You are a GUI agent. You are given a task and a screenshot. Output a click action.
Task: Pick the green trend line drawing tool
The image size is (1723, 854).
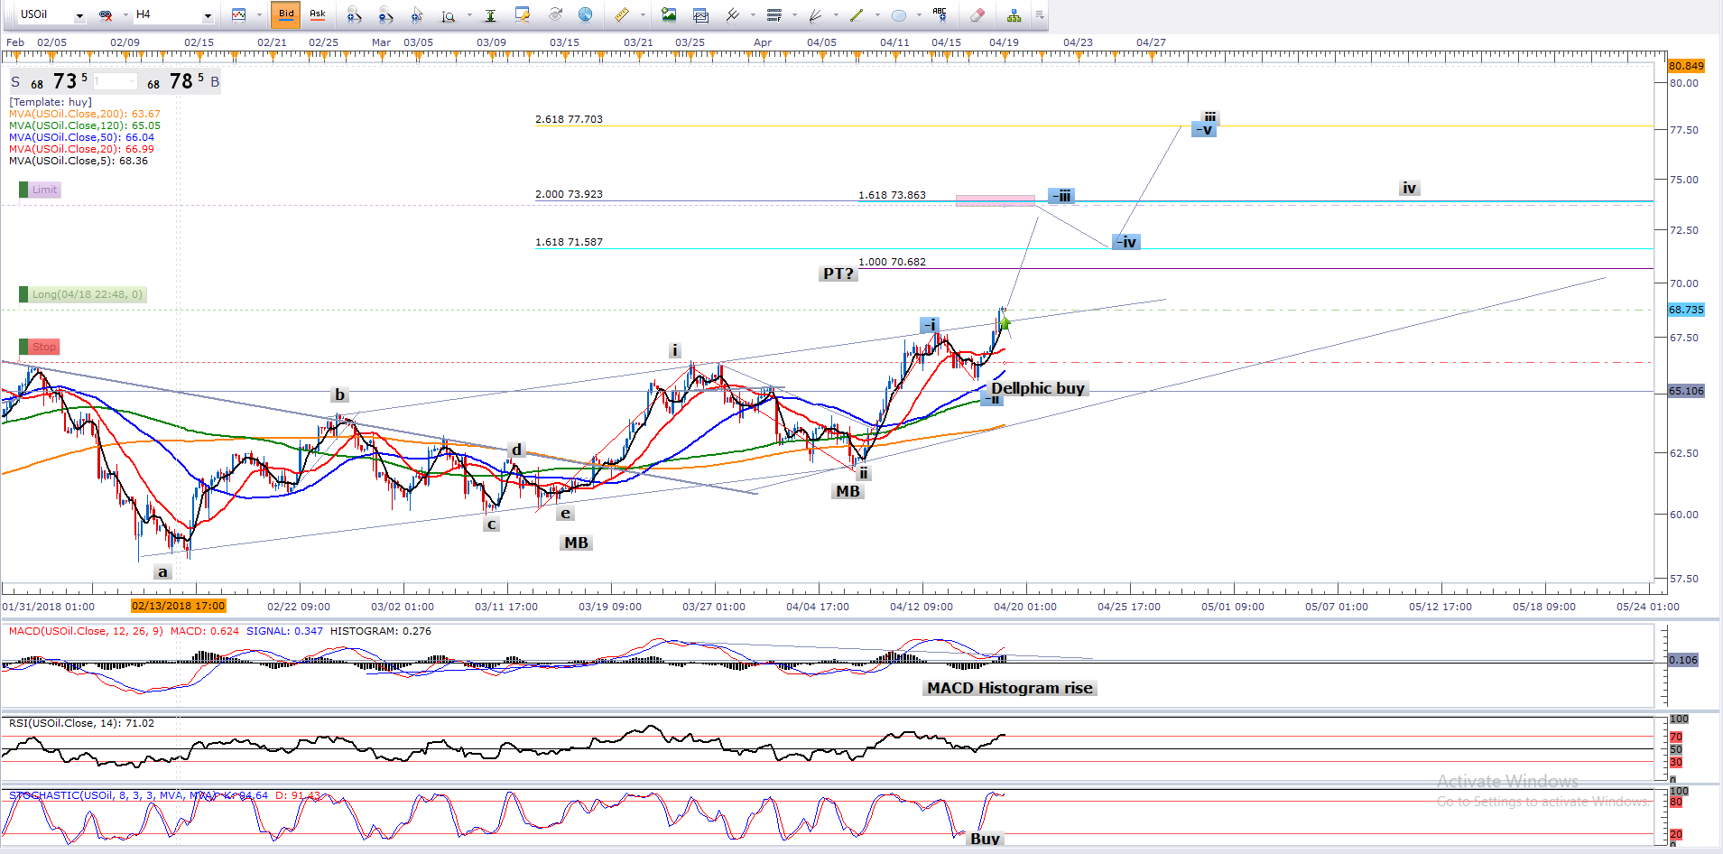856,14
